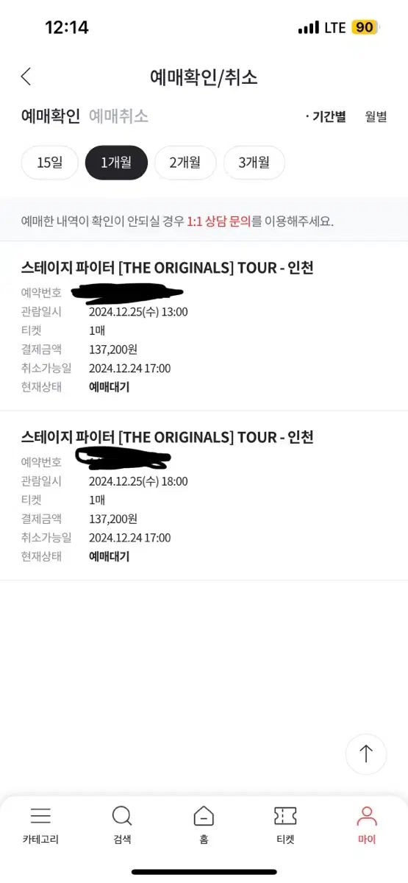
Task: Tap the 검색 magnifier icon
Action: [x=122, y=816]
